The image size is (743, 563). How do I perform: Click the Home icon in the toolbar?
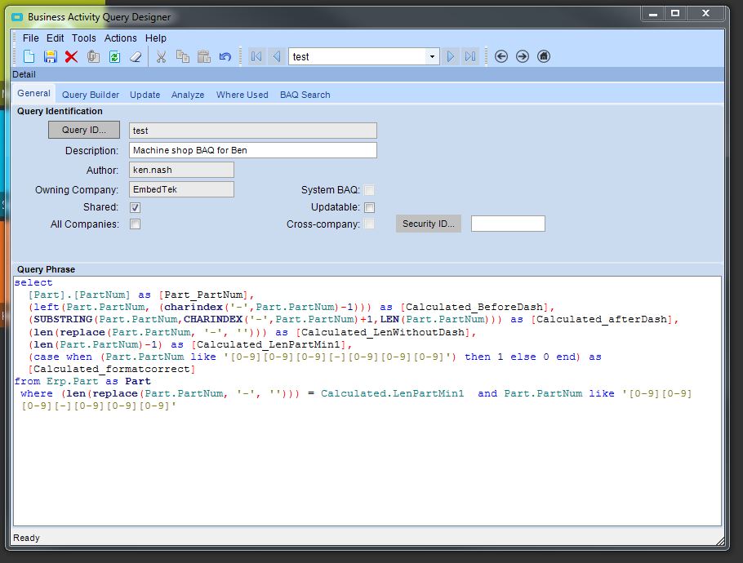(x=544, y=56)
